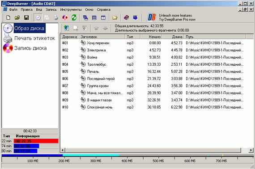Sort by the Заголовок column header

102,37
